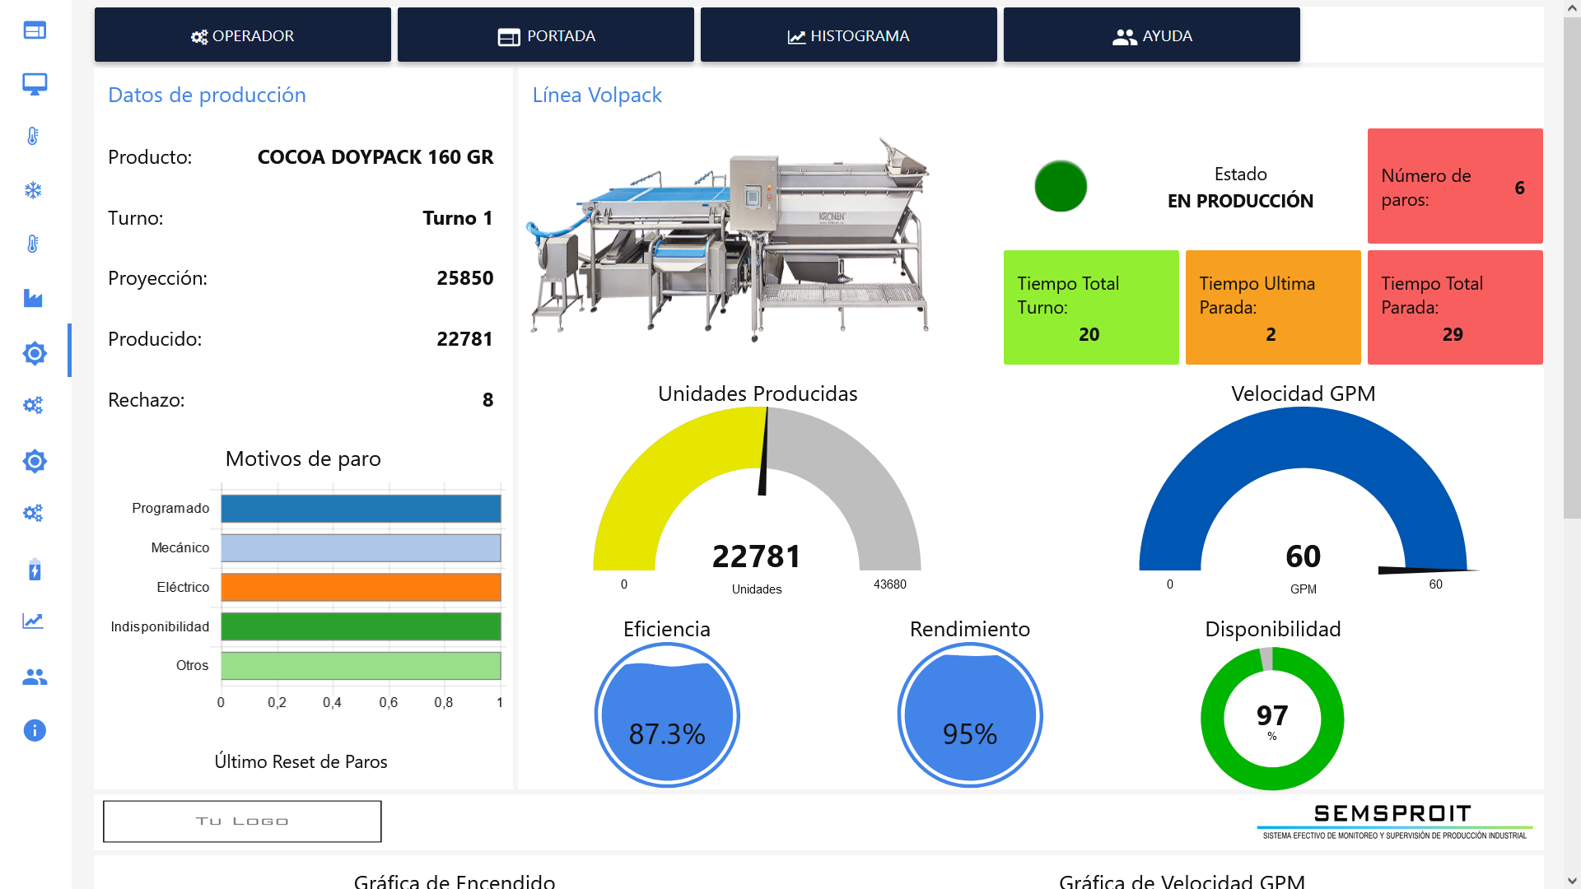
Task: Click the orange Eléctrico bar in chart
Action: click(361, 587)
